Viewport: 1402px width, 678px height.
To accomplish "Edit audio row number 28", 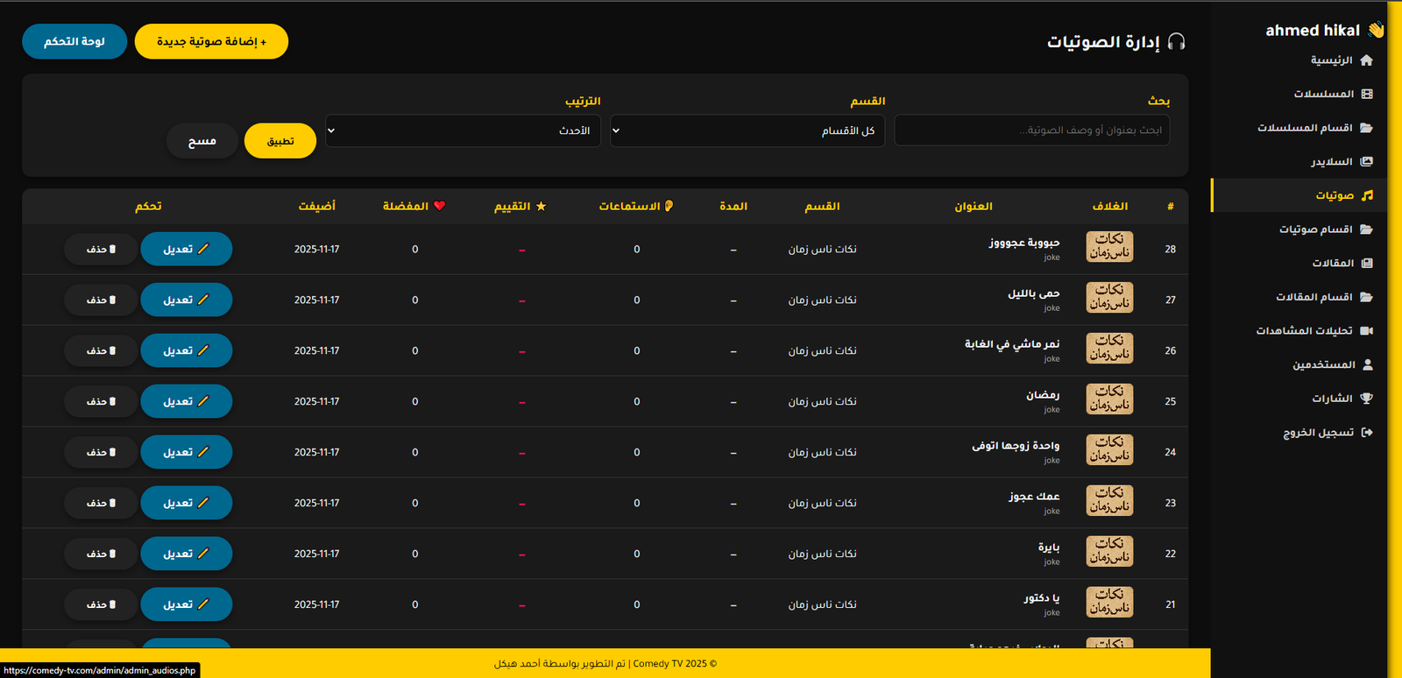I will (x=186, y=249).
